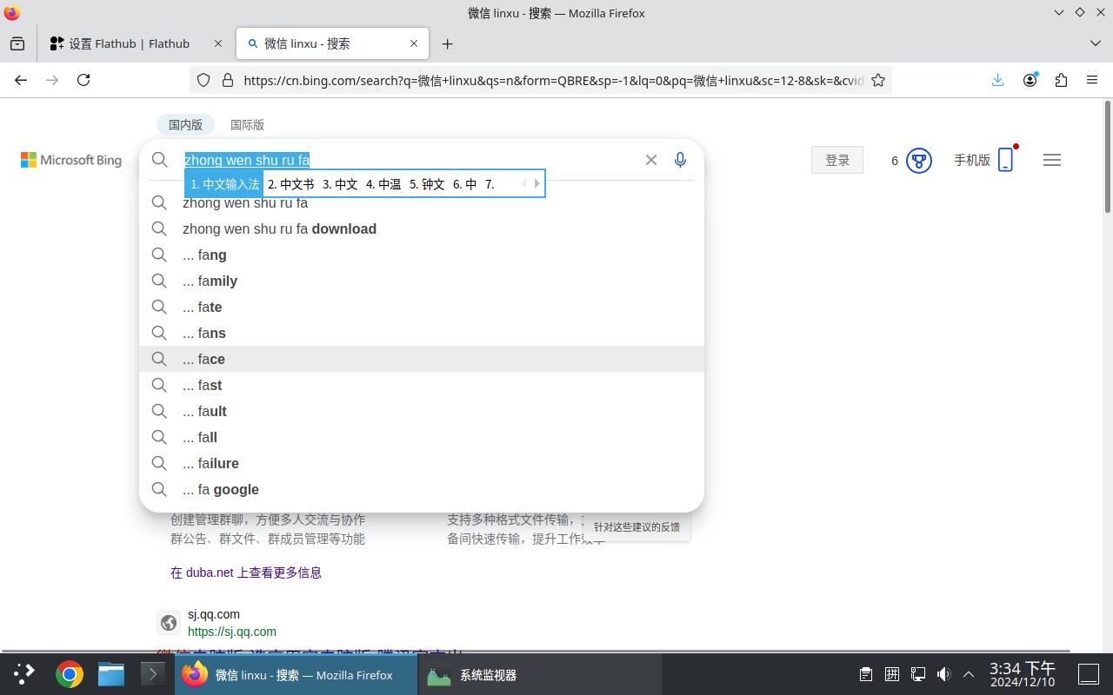Choose IME candidate 6. 中
This screenshot has width=1113, height=695.
(464, 184)
